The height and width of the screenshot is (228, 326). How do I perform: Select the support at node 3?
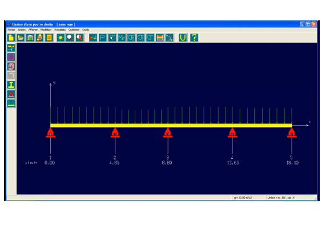pos(168,133)
